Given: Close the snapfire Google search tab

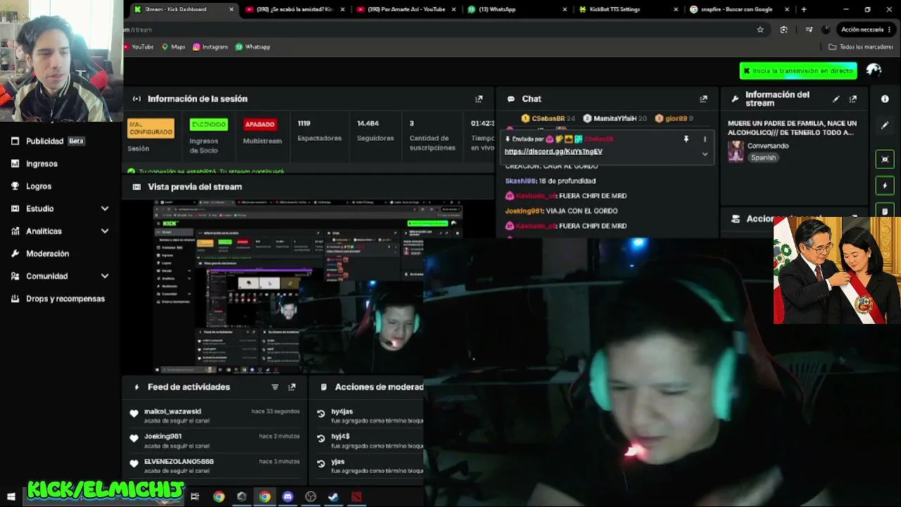Looking at the screenshot, I should (x=786, y=9).
